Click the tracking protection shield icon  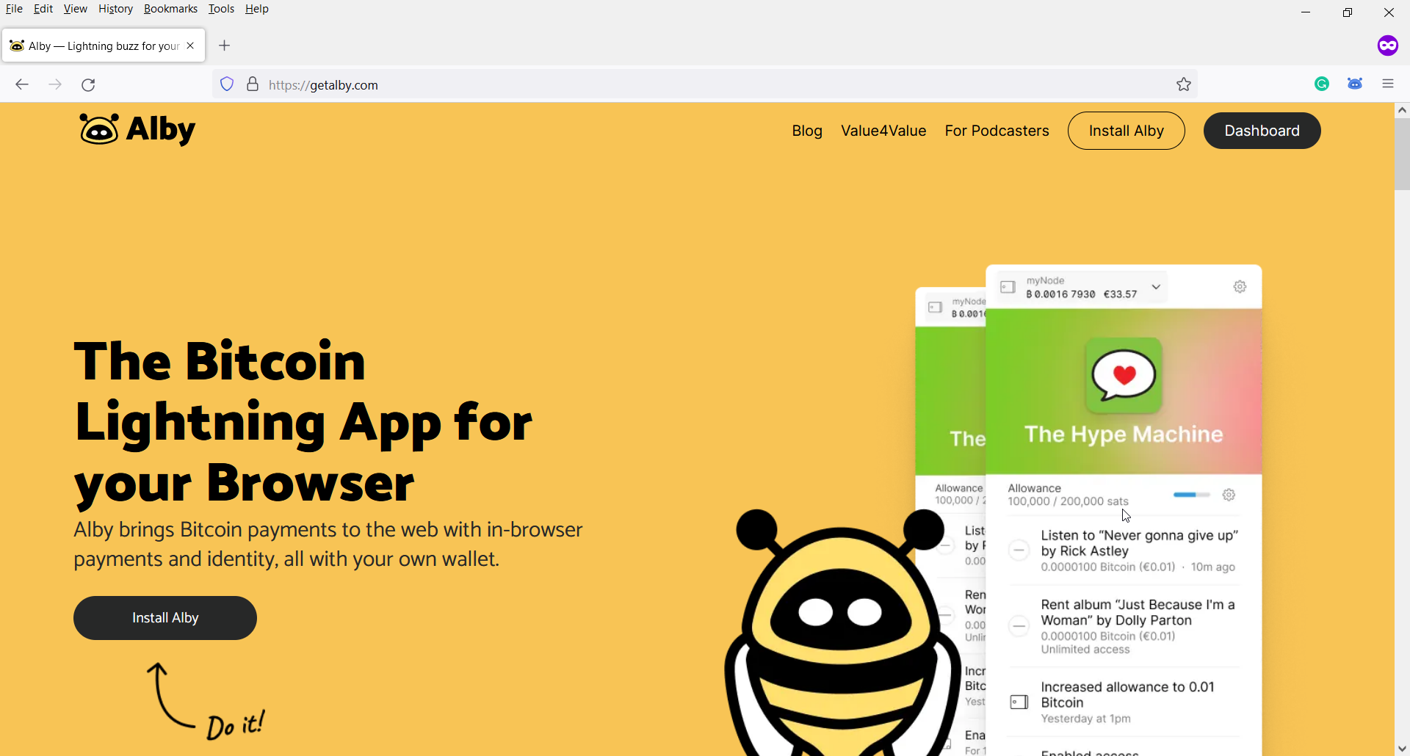(227, 84)
